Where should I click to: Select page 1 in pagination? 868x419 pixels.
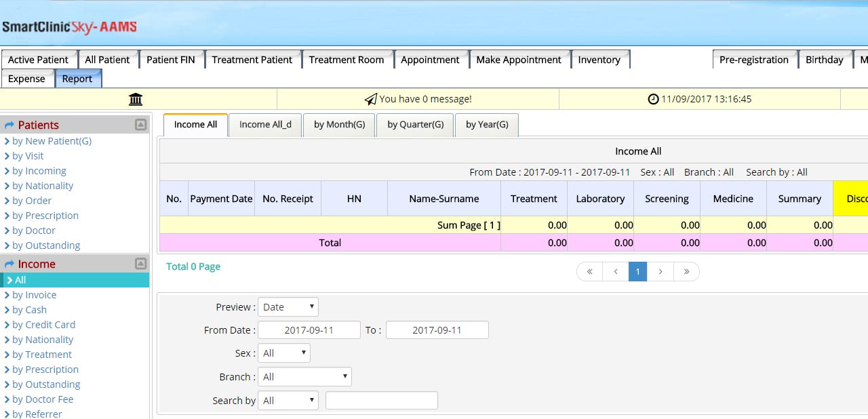tap(637, 272)
